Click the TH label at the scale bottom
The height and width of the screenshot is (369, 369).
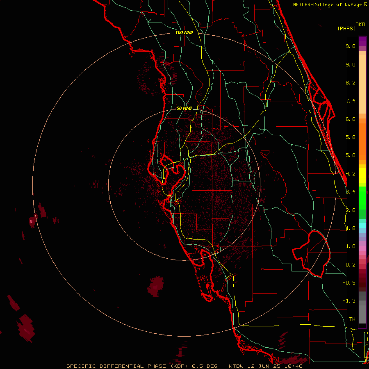click(352, 319)
